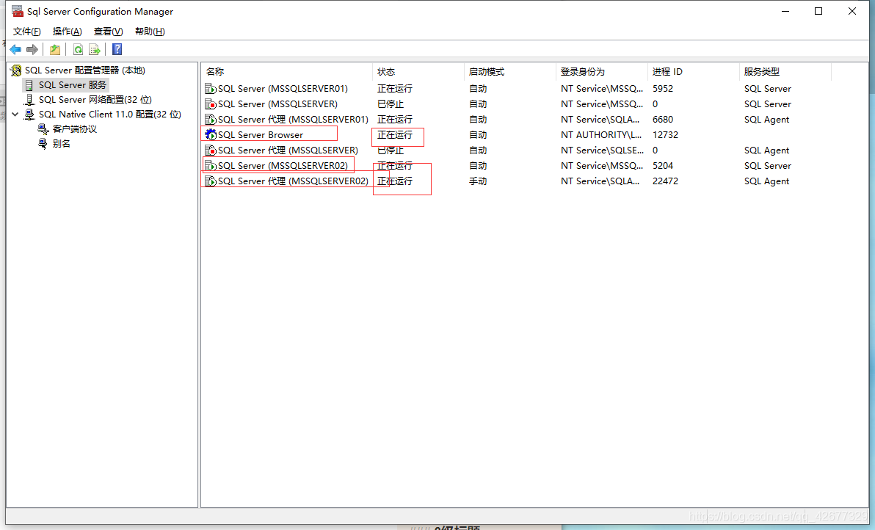Click process ID 5204 cell
The height and width of the screenshot is (530, 875).
click(x=662, y=166)
